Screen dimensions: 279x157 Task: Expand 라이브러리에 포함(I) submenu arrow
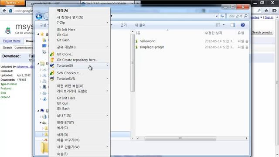point(107,91)
